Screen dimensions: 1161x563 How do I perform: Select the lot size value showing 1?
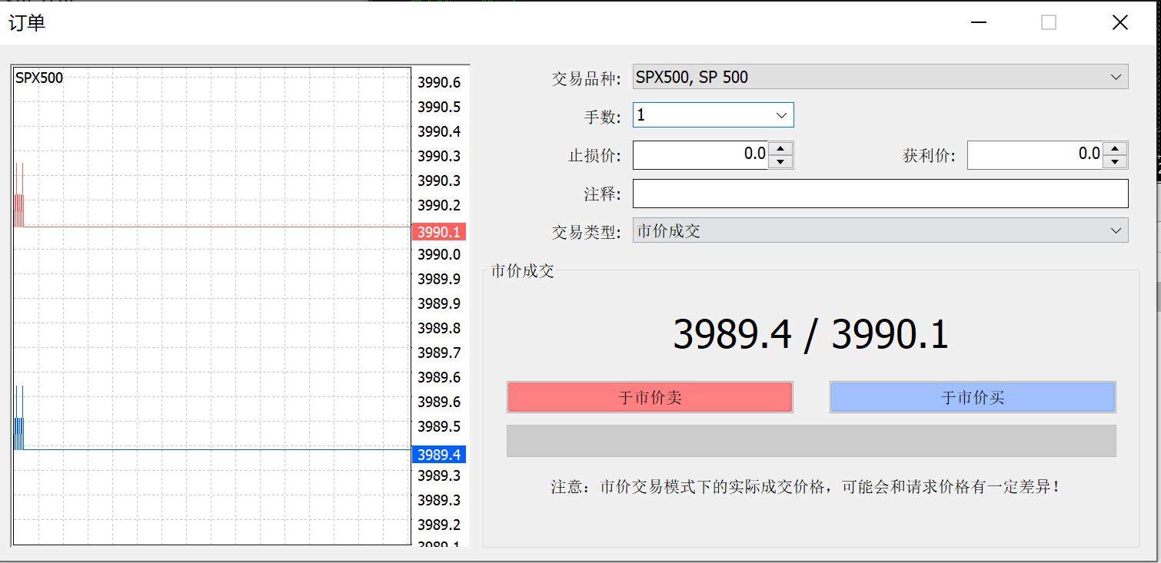pyautogui.click(x=692, y=114)
